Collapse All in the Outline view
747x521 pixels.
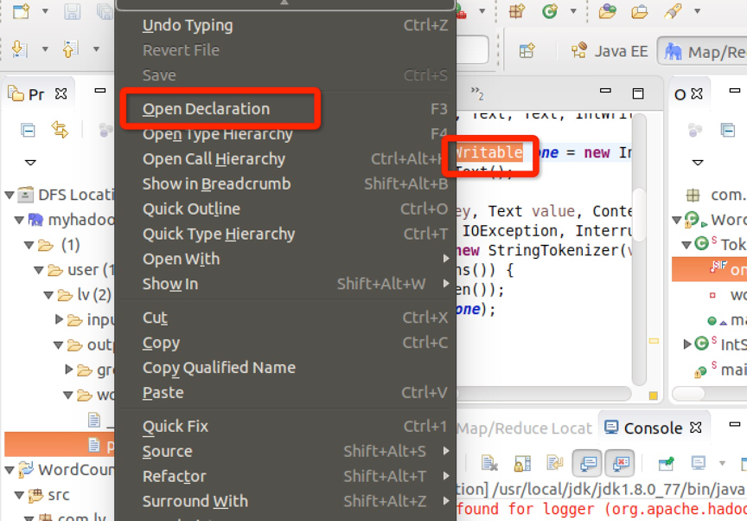(728, 130)
